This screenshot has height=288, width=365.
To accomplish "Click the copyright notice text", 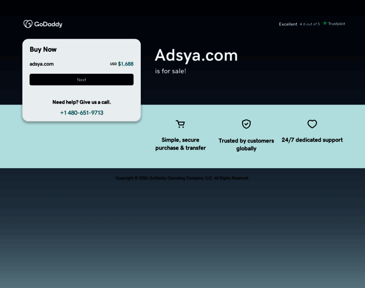I will coord(182,178).
